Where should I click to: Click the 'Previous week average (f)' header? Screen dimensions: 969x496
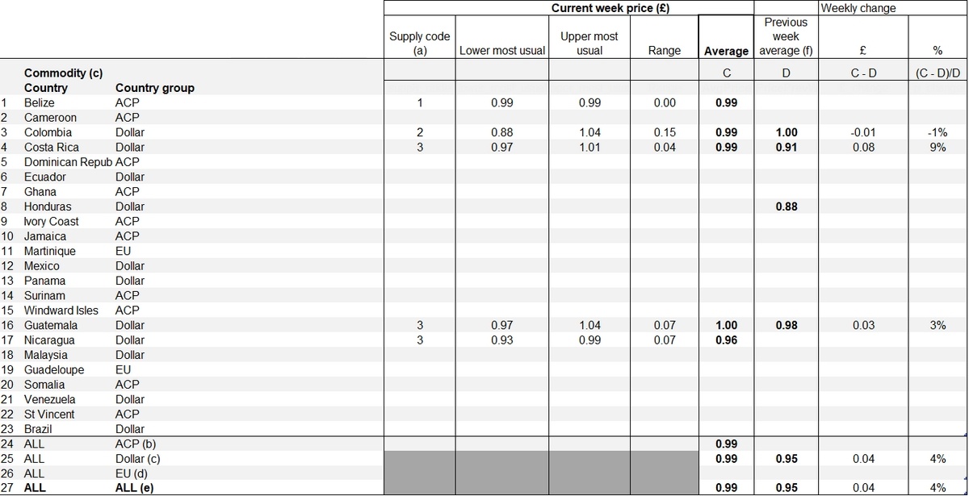click(x=786, y=37)
